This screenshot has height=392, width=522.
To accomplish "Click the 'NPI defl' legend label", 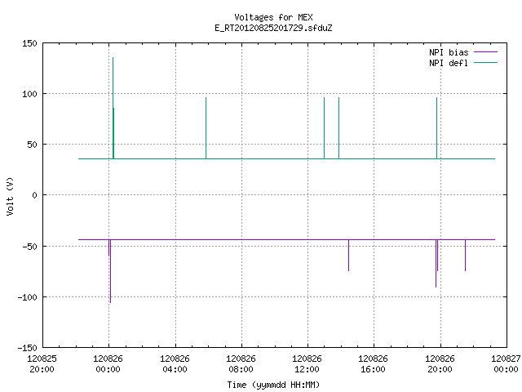I will click(449, 63).
